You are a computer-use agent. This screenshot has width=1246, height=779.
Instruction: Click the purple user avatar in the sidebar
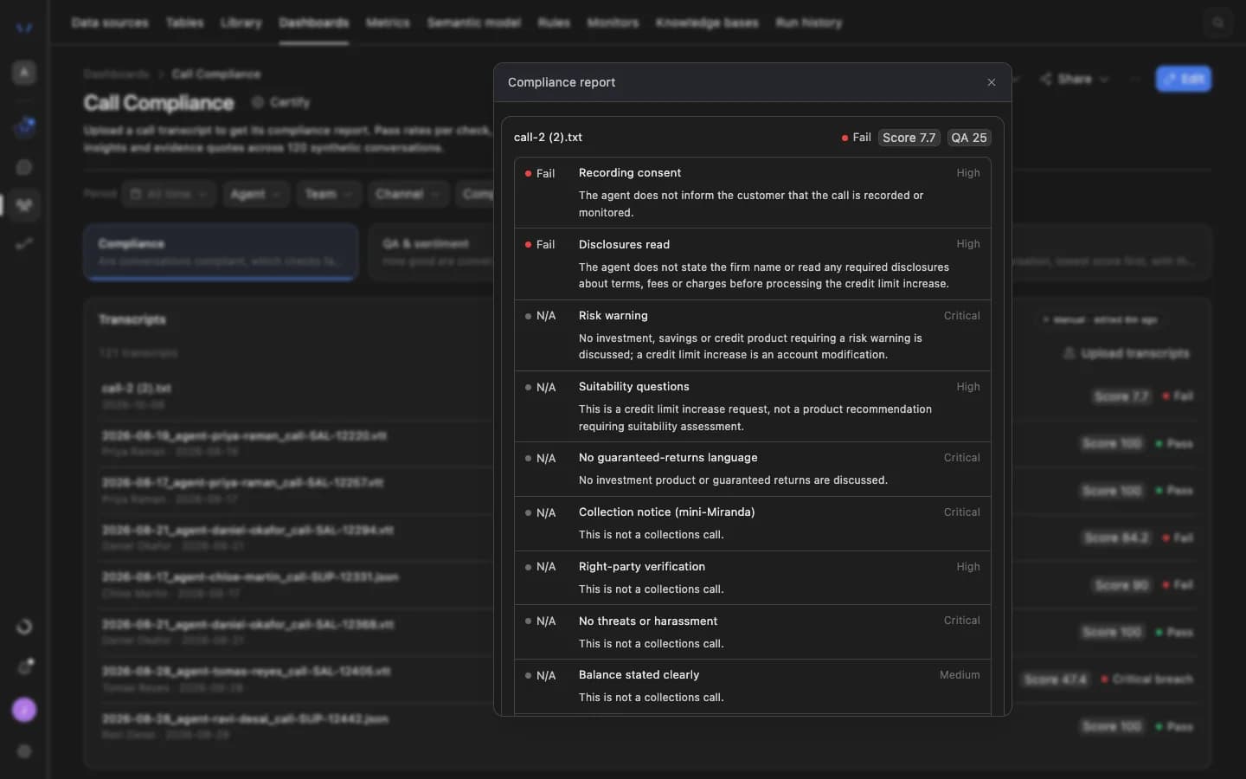(24, 711)
